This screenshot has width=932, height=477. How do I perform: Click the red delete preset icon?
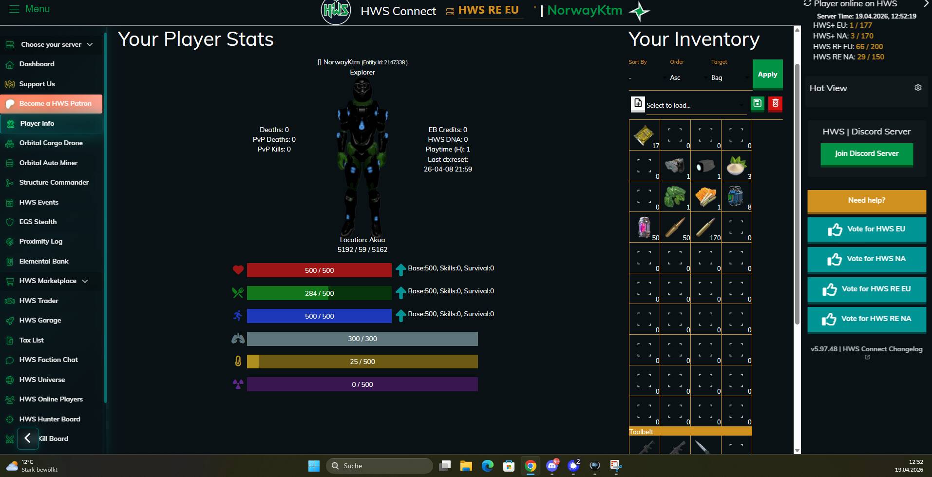tap(775, 103)
